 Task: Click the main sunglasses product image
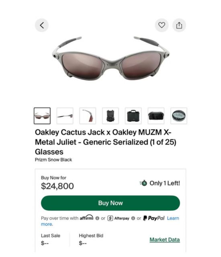pyautogui.click(x=111, y=59)
